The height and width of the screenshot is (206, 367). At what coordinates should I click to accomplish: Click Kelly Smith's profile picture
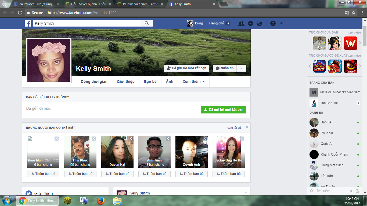click(49, 61)
